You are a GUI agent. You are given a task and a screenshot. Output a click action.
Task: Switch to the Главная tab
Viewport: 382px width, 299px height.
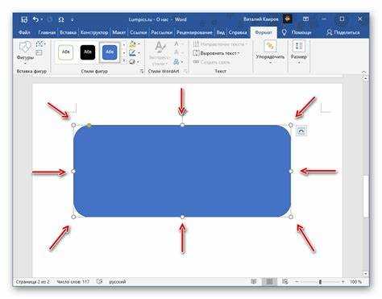[x=47, y=32]
